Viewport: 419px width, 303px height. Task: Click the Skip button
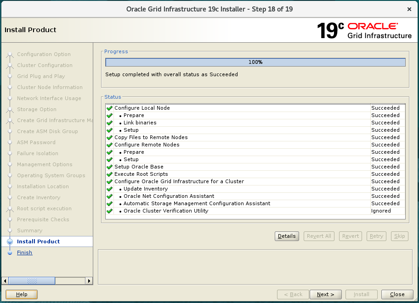[400, 236]
